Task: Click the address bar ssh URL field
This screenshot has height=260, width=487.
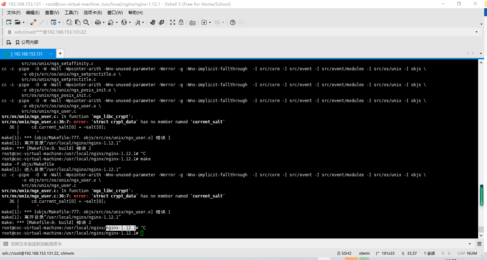Action: click(244, 32)
